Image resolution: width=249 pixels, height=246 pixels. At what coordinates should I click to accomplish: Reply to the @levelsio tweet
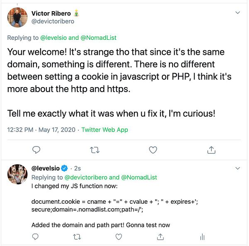pyautogui.click(x=35, y=236)
